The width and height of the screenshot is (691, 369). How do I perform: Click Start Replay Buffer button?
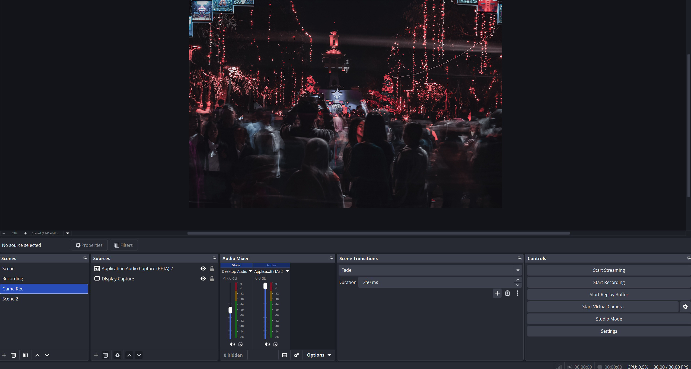coord(609,294)
